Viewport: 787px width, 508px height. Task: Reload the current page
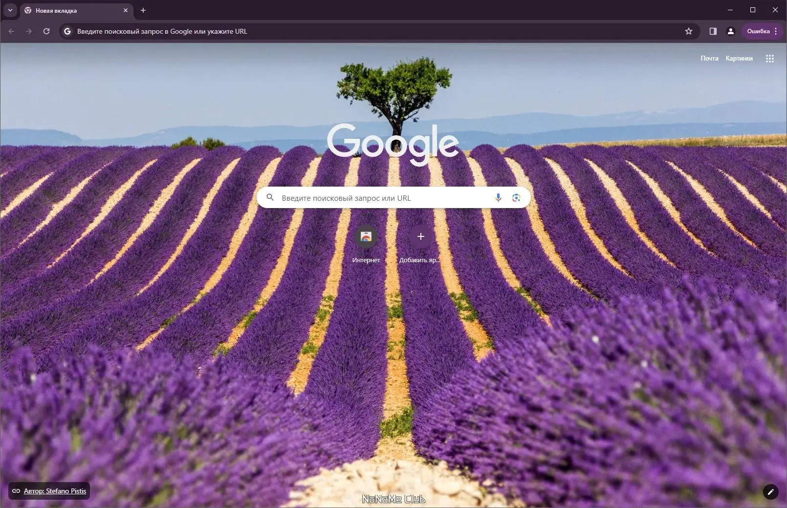click(x=46, y=31)
